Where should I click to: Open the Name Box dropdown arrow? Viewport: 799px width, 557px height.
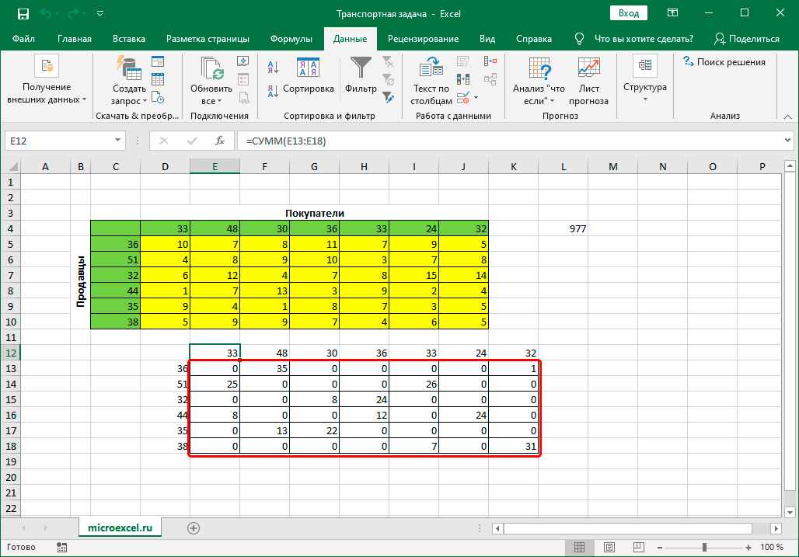(117, 141)
